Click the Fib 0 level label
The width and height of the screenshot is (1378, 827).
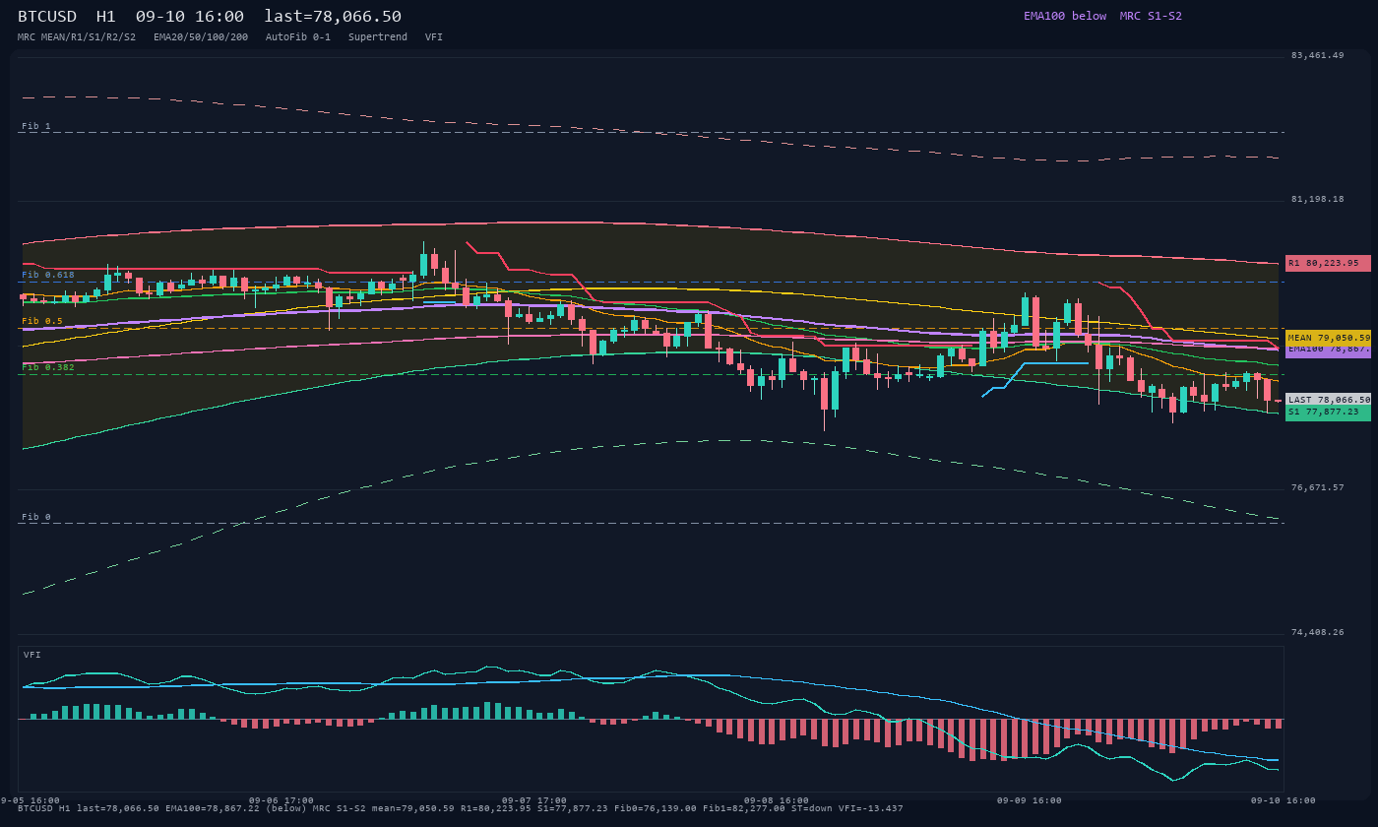[x=36, y=517]
